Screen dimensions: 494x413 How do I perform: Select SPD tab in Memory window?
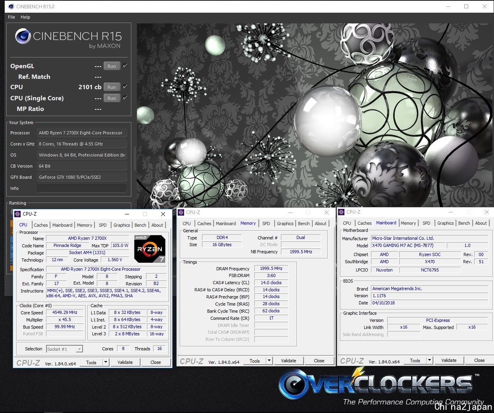tap(266, 223)
